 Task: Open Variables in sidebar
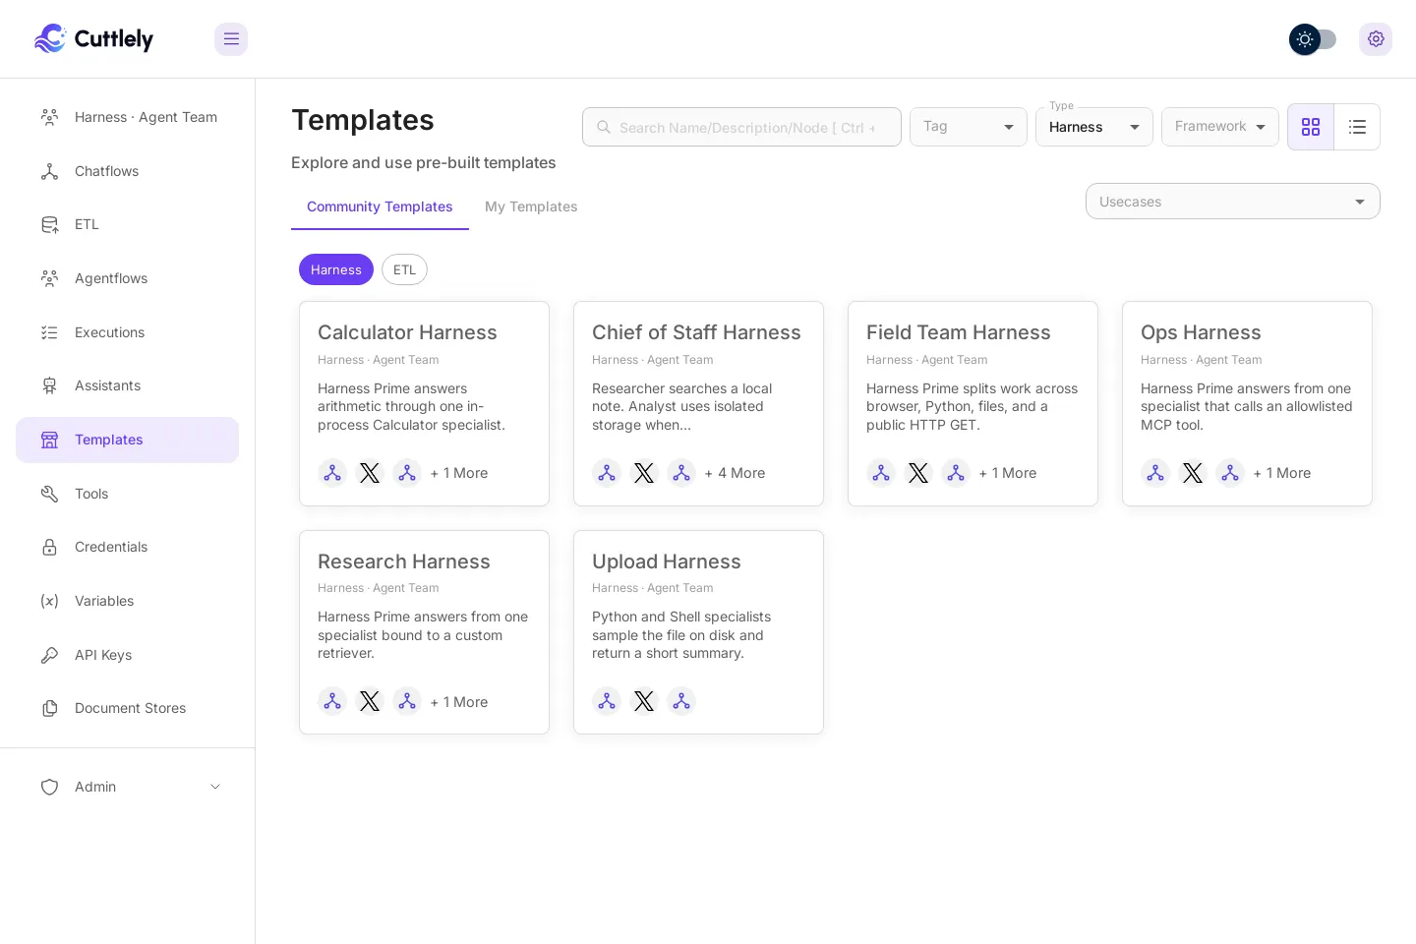(x=127, y=601)
